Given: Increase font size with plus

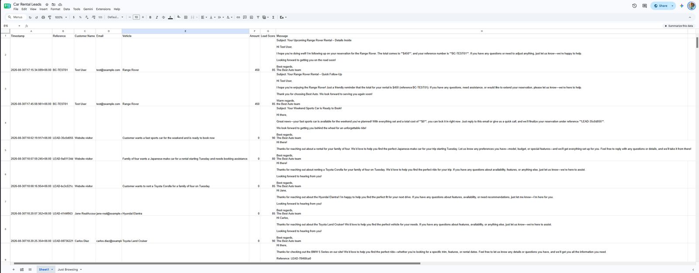Looking at the screenshot, I should (x=143, y=17).
